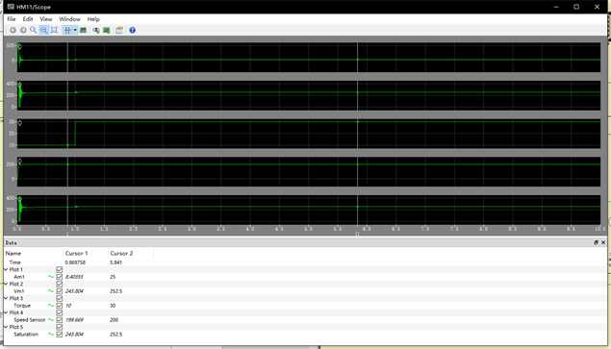This screenshot has width=611, height=349.
Task: Select the Saturation signal row
Action: tap(305, 335)
